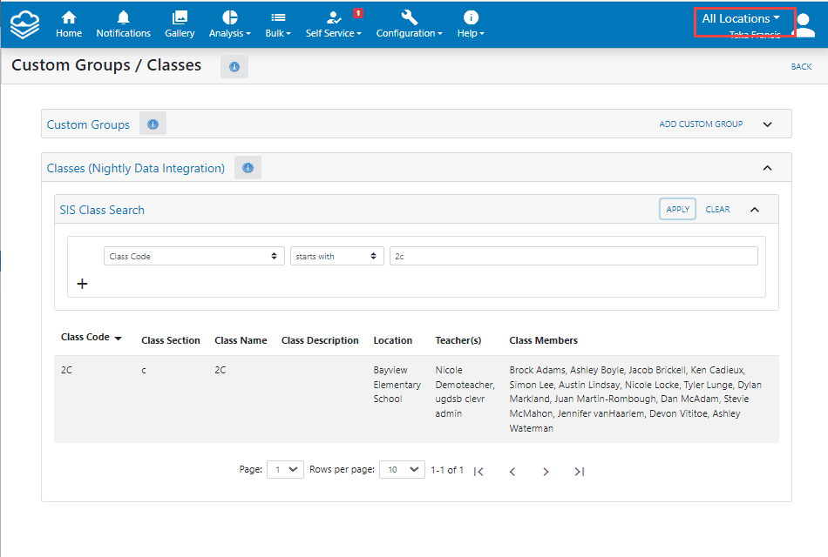828x557 pixels.
Task: Click the Self Service red notification badge
Action: coord(358,13)
